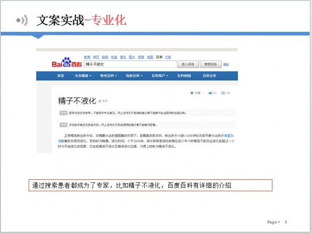Click the medical disclaimer line starting 医学内容仅供参考
Screen dimensions: 312x234
pos(127,113)
